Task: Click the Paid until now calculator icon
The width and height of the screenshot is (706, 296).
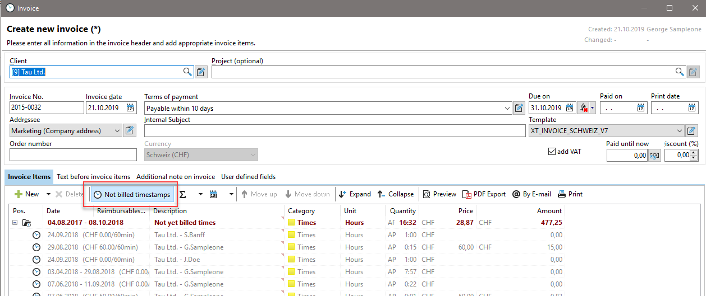Action: pos(654,156)
